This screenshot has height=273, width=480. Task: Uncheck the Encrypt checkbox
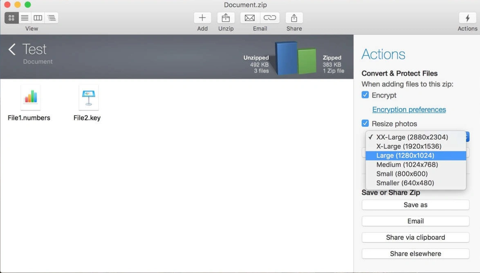click(x=365, y=95)
